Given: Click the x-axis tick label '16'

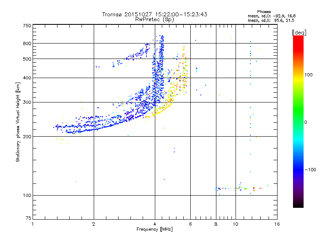Looking at the screenshot, I should pos(277,224).
